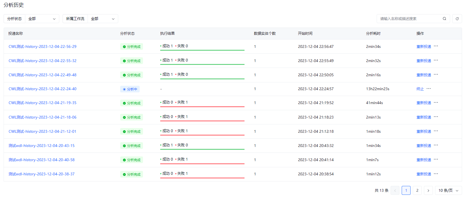Click 重新投递 for the 22-55-32 submission
This screenshot has width=469, height=199.
point(424,61)
